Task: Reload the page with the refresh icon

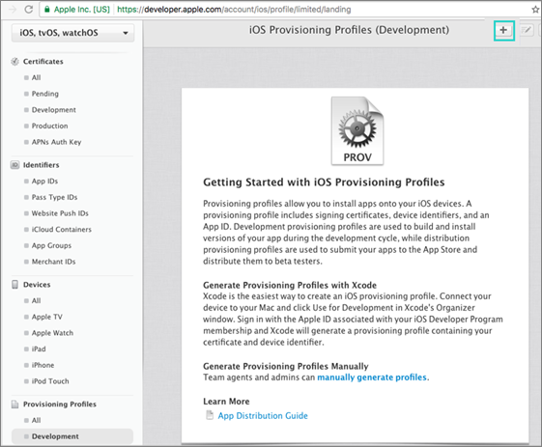Action: (29, 10)
